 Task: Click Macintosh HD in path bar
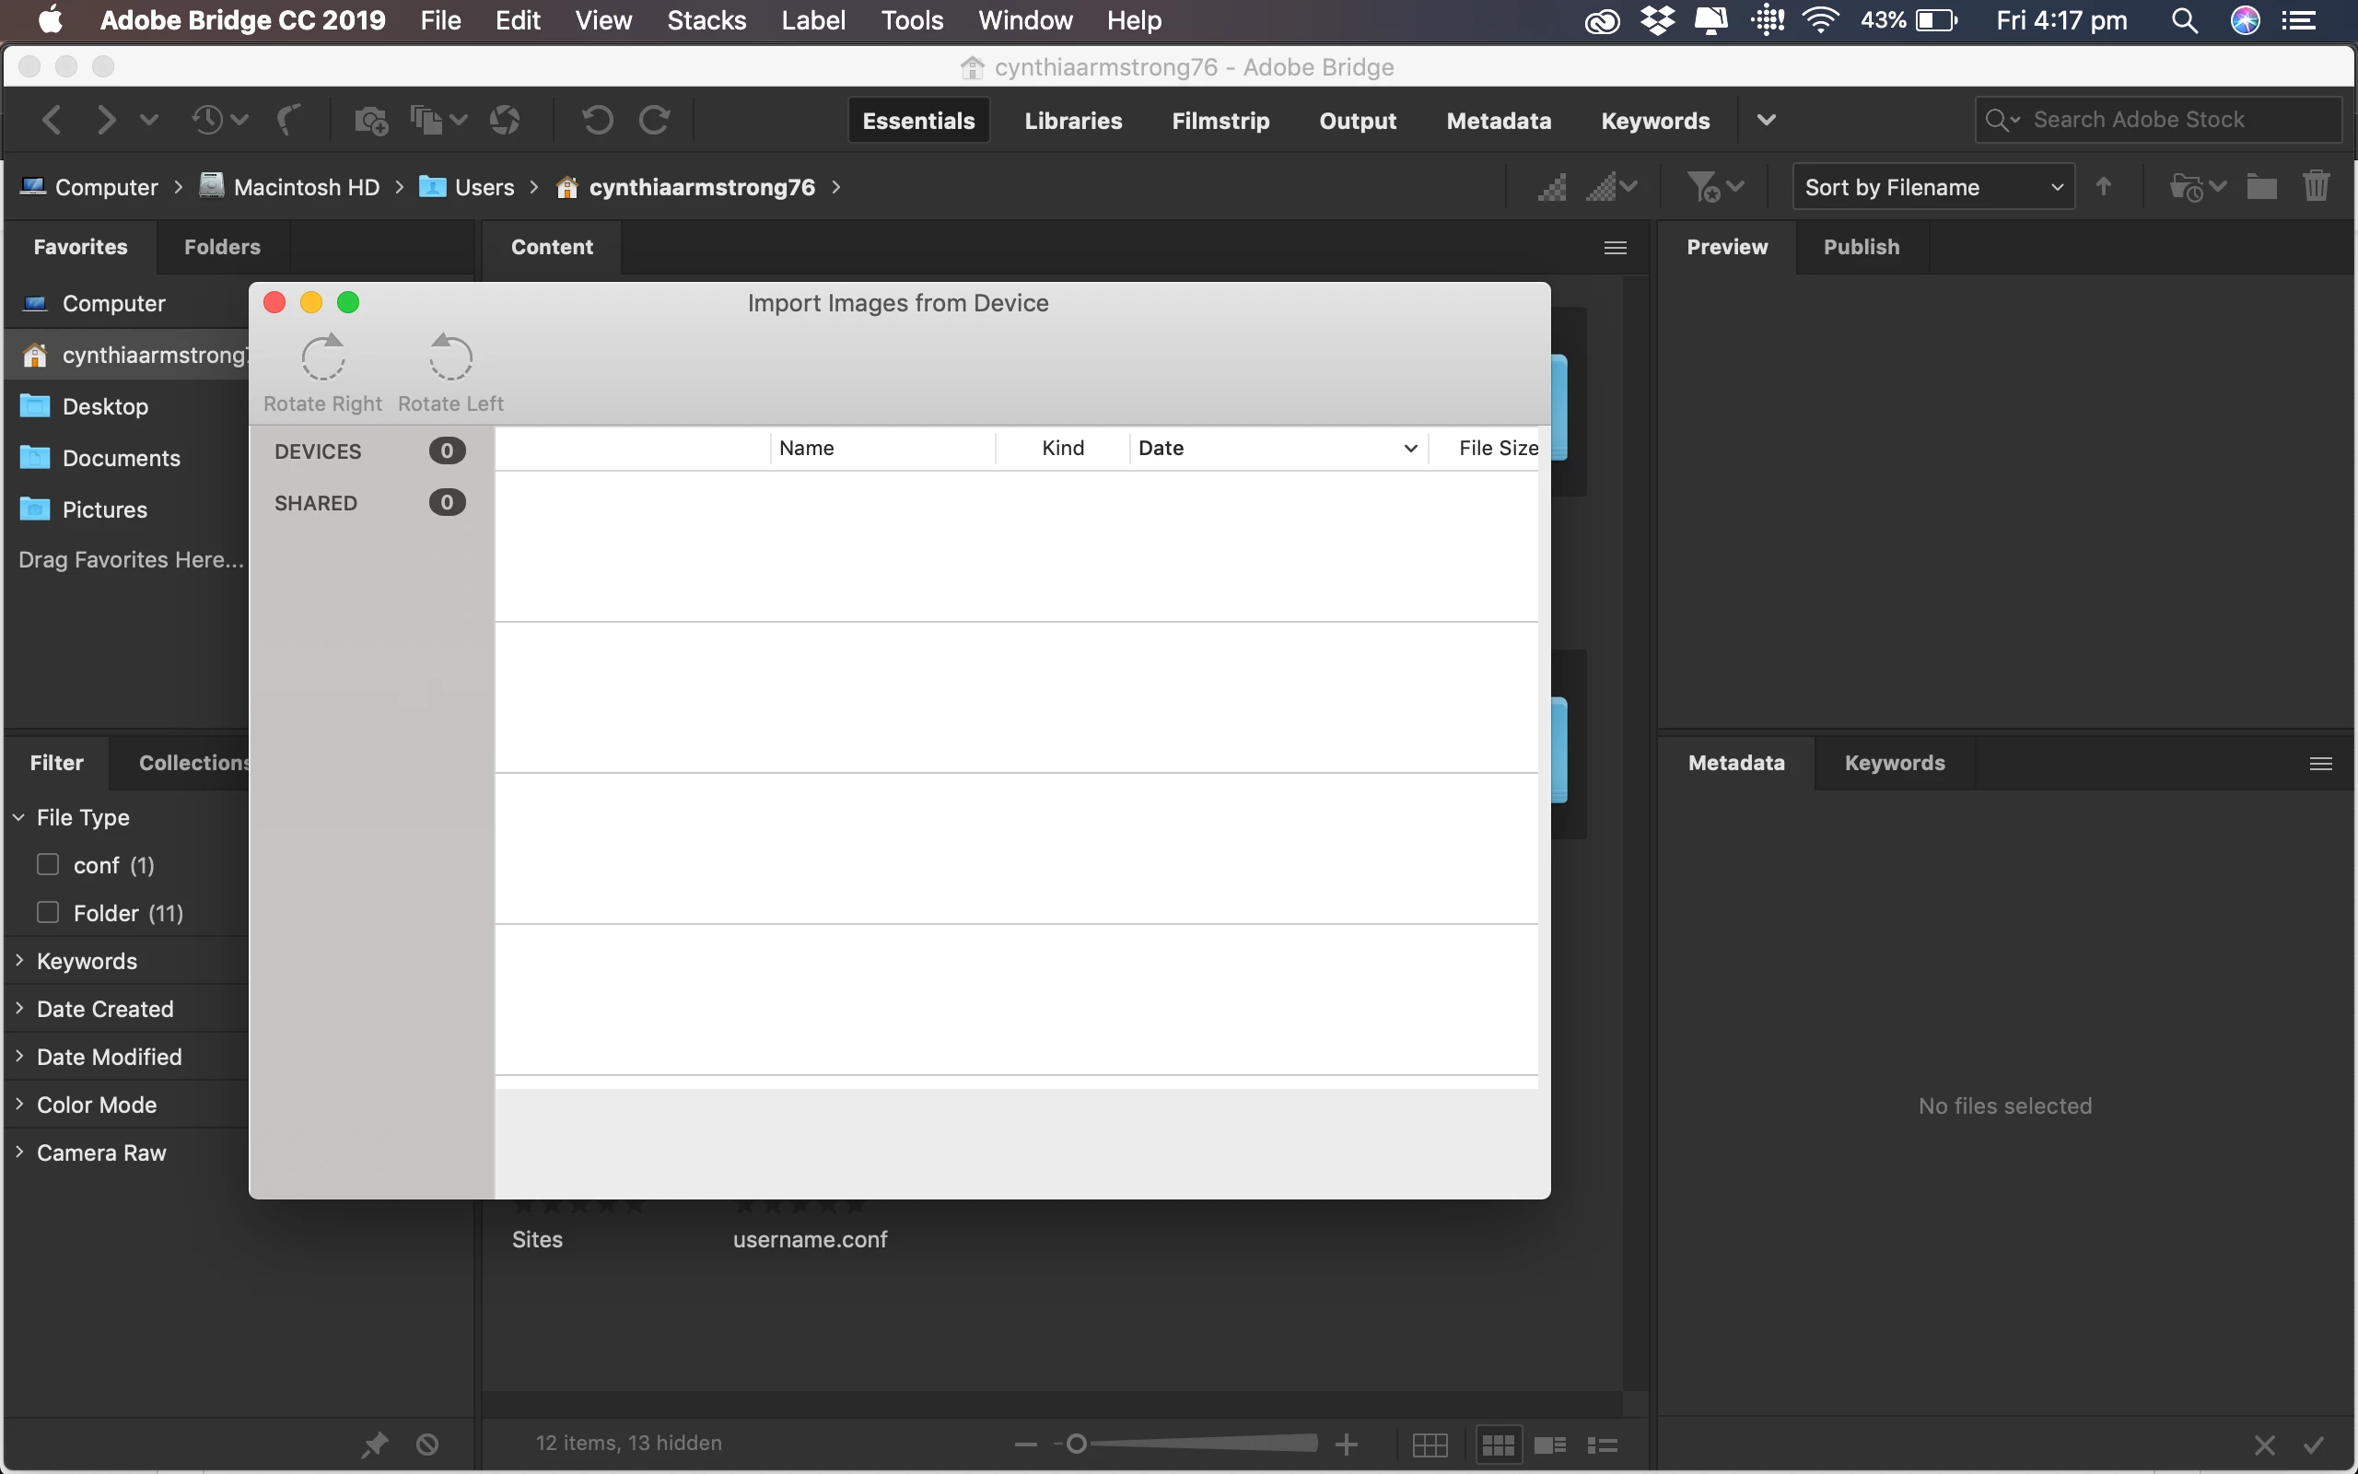[289, 186]
